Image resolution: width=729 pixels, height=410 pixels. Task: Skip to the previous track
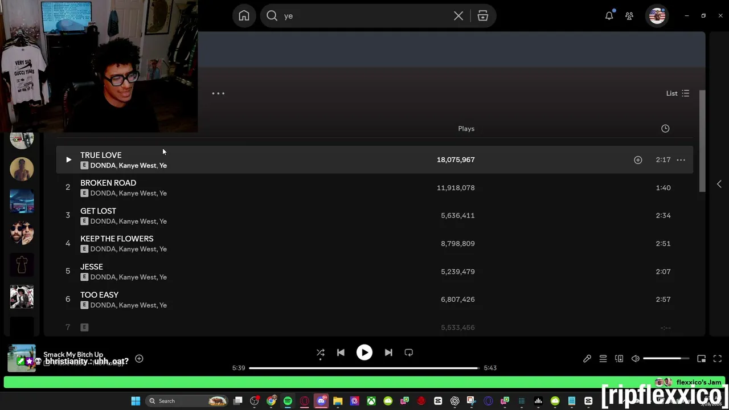pyautogui.click(x=341, y=352)
